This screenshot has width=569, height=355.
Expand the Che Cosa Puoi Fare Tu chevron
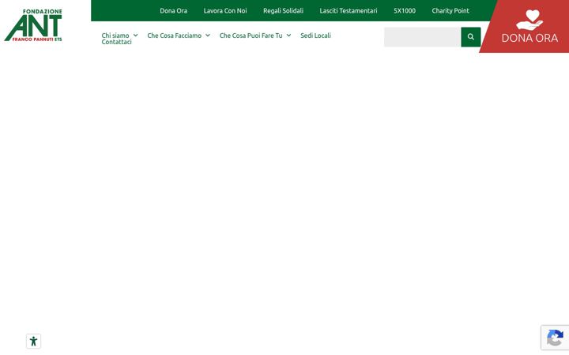click(x=288, y=35)
